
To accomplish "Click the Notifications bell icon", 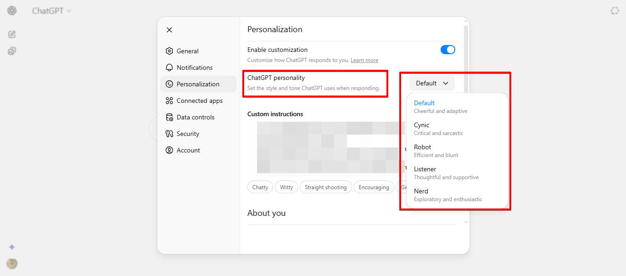I will [169, 68].
